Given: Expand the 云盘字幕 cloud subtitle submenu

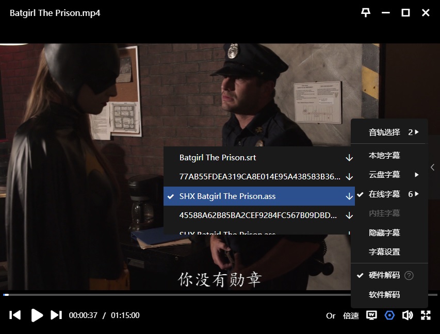Looking at the screenshot, I should pyautogui.click(x=389, y=175).
